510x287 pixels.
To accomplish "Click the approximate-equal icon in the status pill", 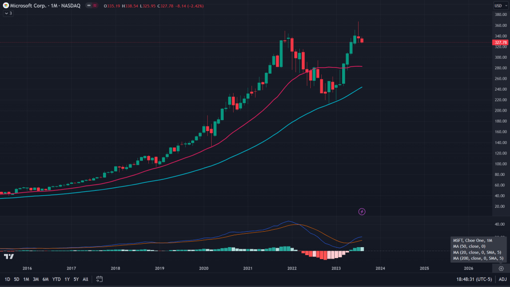I will click(95, 5).
